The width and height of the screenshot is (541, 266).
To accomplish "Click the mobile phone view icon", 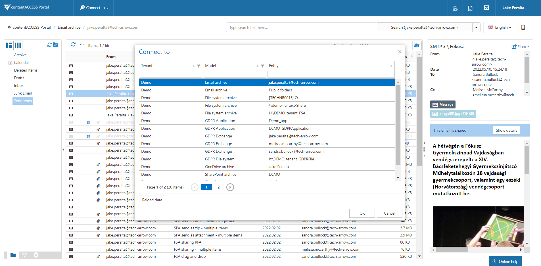I will [x=523, y=27].
